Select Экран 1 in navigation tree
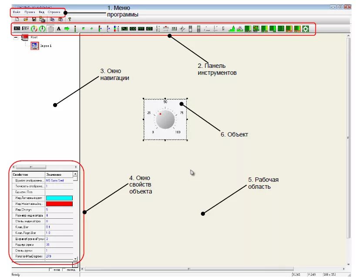 coord(46,46)
